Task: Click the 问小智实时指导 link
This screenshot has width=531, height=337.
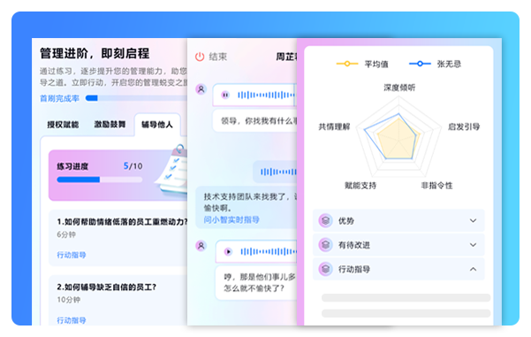Action: pos(231,219)
